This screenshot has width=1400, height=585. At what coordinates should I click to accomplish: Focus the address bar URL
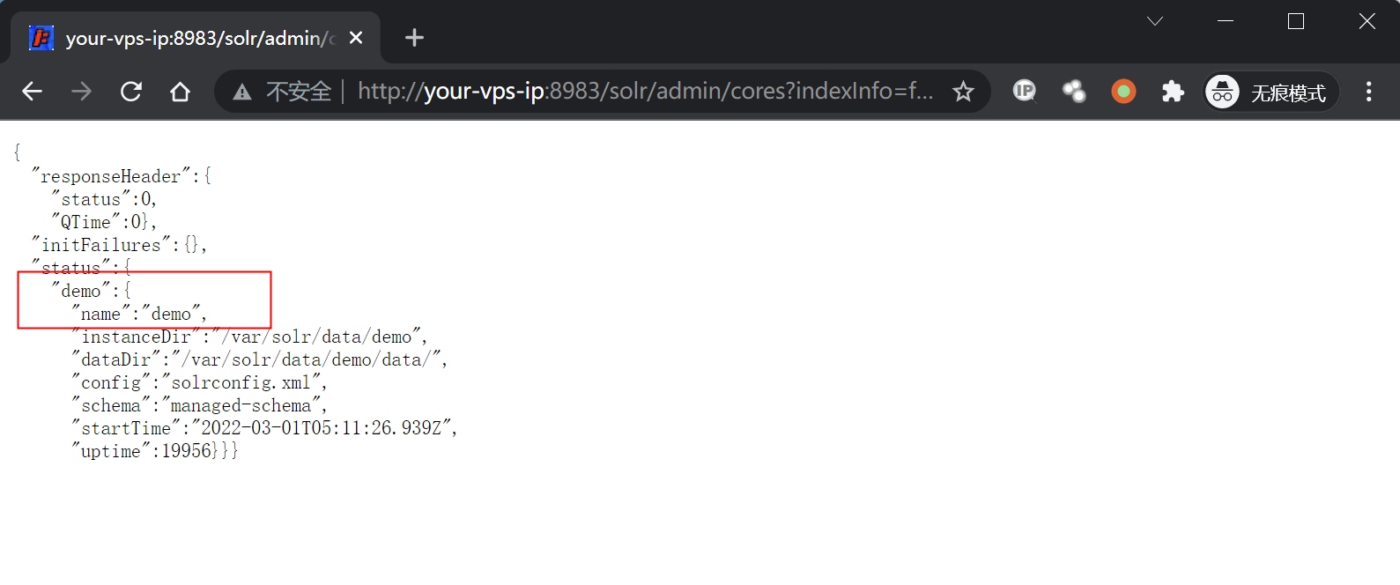coord(645,92)
